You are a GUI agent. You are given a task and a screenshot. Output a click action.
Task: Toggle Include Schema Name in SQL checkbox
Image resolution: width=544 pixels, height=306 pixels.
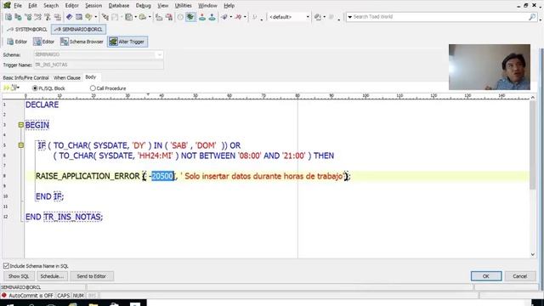[6, 266]
